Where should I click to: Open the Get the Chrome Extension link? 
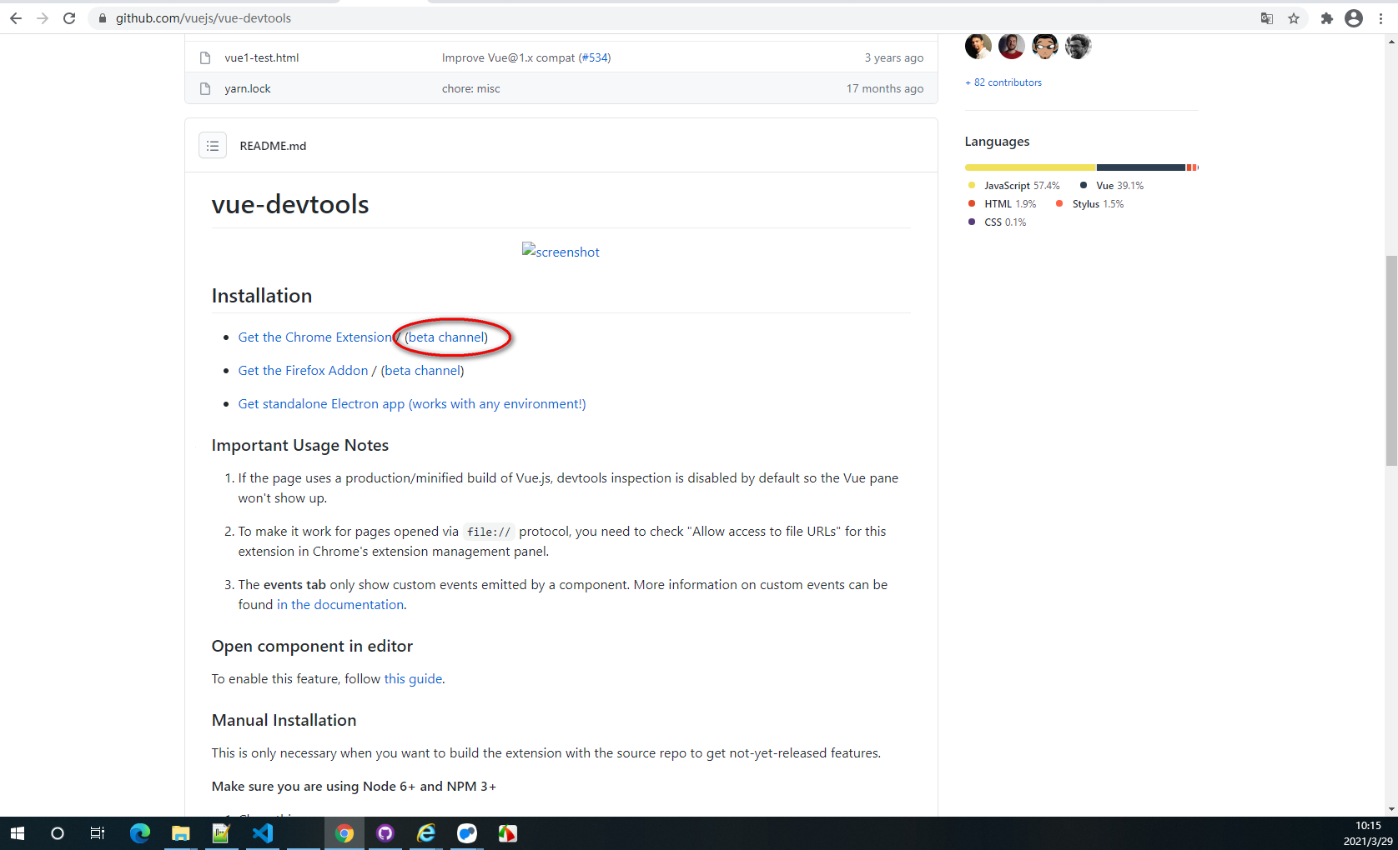tap(314, 337)
